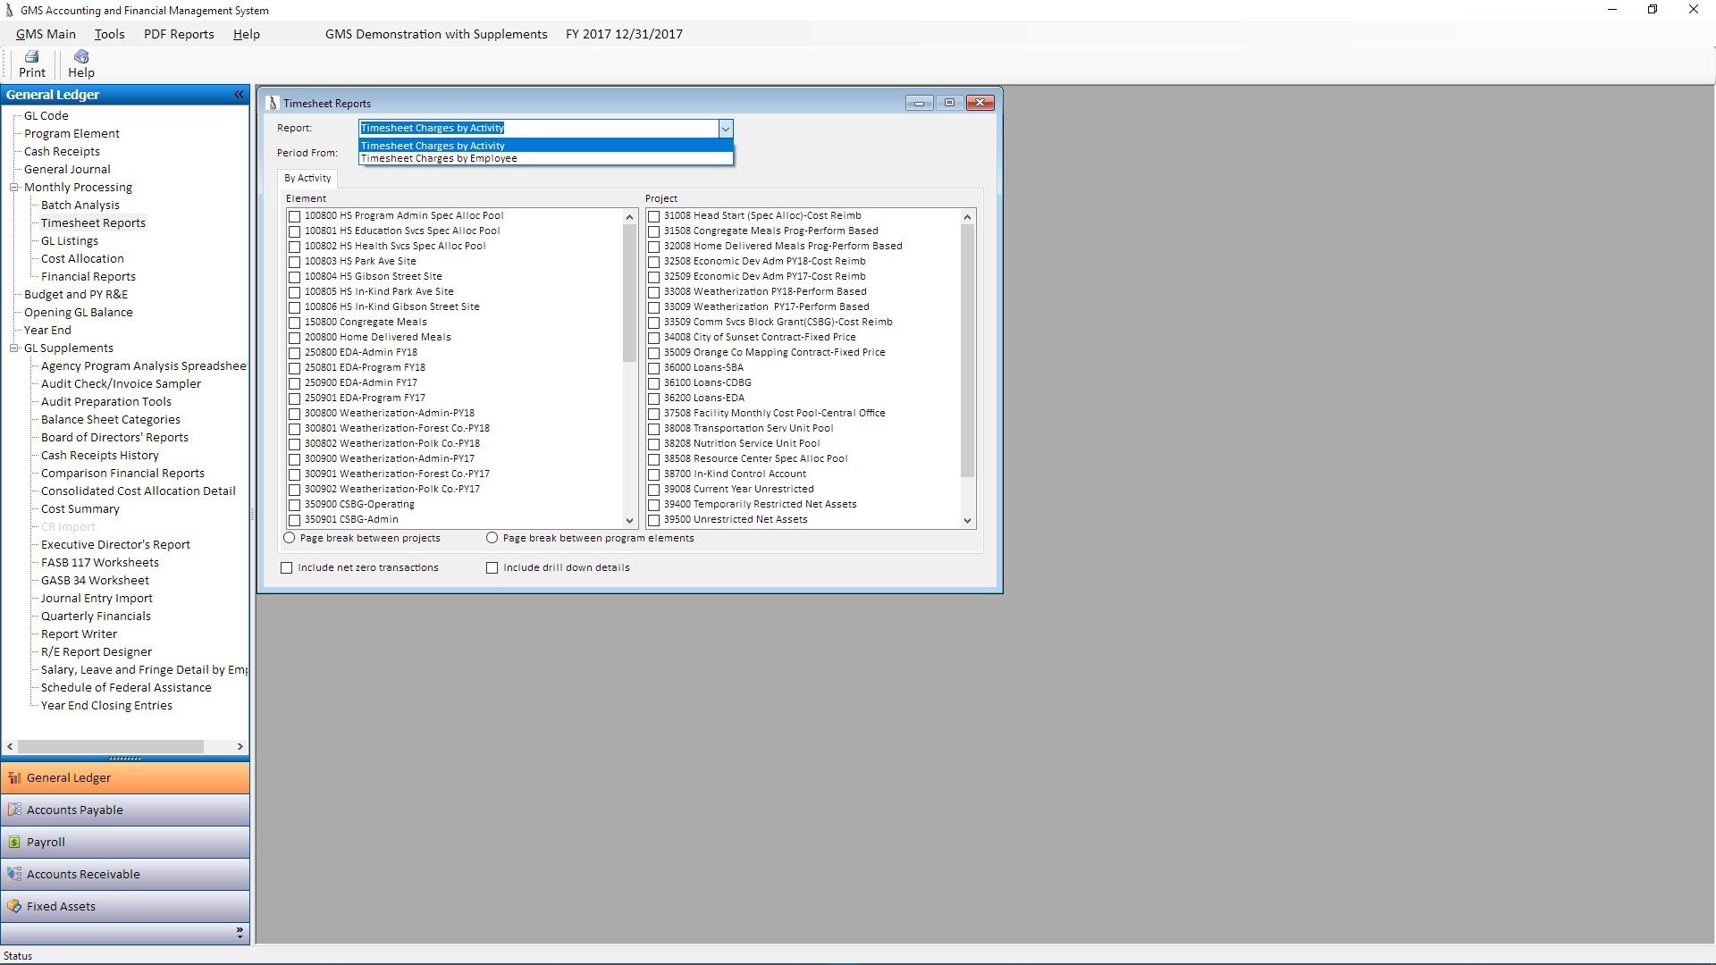Click the Help toolbar icon
The image size is (1716, 965).
pyautogui.click(x=80, y=57)
